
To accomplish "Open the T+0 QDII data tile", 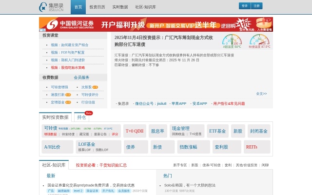I will [135, 131].
